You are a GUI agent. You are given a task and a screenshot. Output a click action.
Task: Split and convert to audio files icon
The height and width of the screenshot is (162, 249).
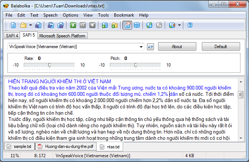click(x=60, y=25)
